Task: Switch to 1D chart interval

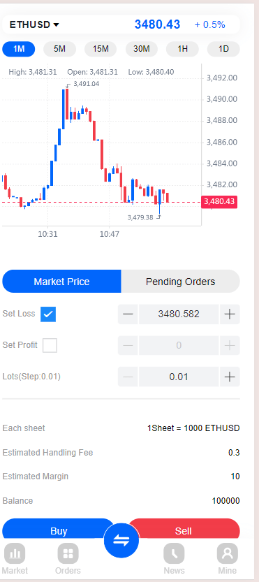Action: pos(223,49)
